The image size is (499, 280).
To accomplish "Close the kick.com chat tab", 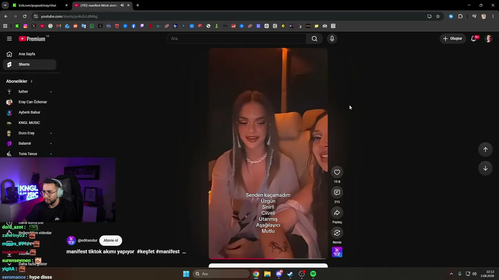I will pyautogui.click(x=67, y=5).
